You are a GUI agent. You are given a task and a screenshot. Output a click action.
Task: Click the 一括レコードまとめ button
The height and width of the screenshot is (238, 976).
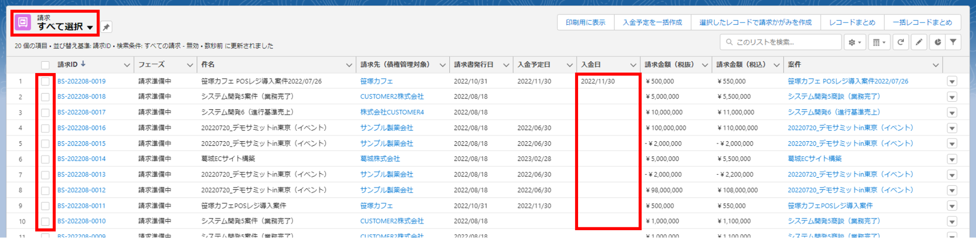pos(922,22)
